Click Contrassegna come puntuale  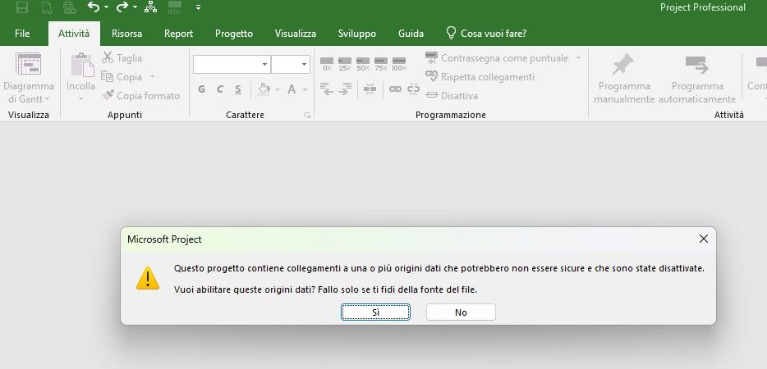498,58
